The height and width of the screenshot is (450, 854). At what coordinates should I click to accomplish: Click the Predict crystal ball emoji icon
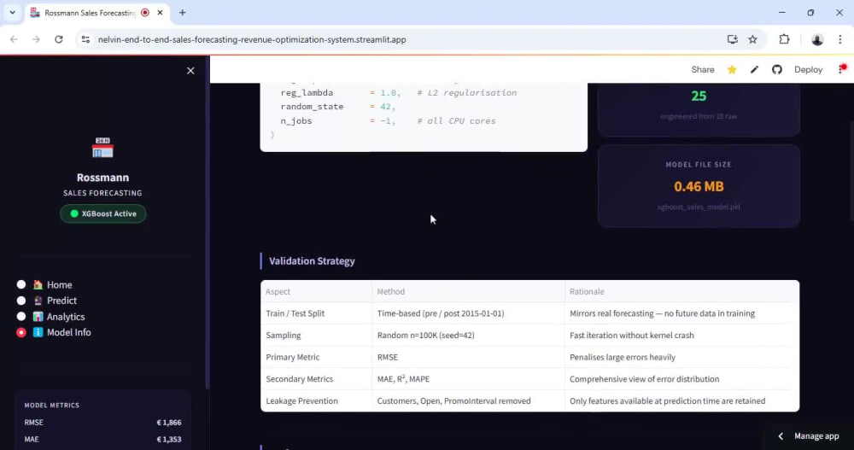[x=38, y=301]
